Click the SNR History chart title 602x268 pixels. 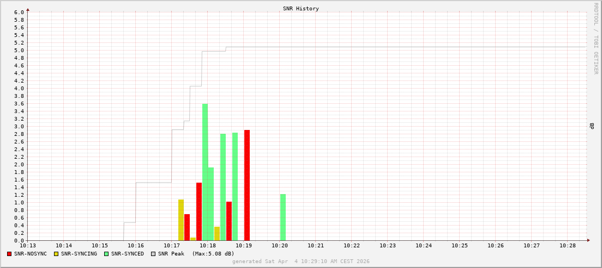(x=301, y=9)
